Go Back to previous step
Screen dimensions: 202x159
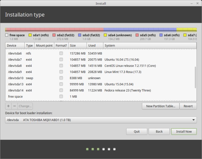tap(159, 131)
